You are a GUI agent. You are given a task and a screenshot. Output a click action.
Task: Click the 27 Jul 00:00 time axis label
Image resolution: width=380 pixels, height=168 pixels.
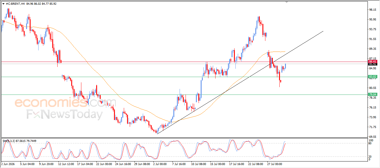click(x=274, y=164)
